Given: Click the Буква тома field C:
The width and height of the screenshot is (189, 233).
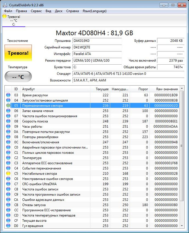Looking at the screenshot, I should pos(97,67).
